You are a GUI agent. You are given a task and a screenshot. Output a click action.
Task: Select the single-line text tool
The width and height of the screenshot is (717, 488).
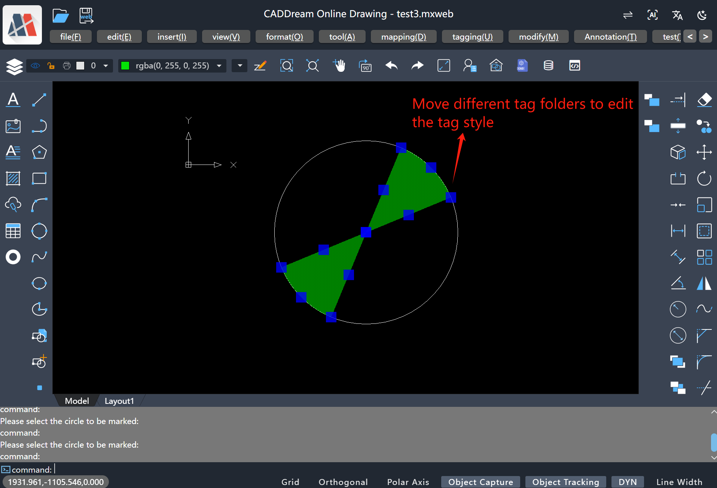[x=13, y=100]
